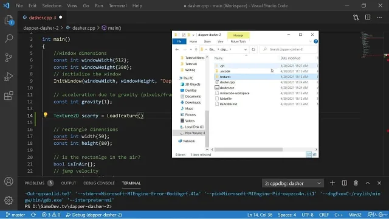Open the Home ribbon tab in File Explorer
The width and height of the screenshot is (389, 219).
click(x=193, y=41)
